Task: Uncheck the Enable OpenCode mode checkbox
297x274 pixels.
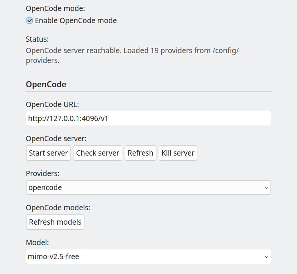Action: point(30,20)
